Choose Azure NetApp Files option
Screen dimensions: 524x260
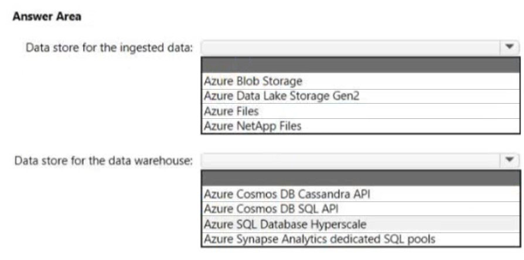tap(360, 126)
